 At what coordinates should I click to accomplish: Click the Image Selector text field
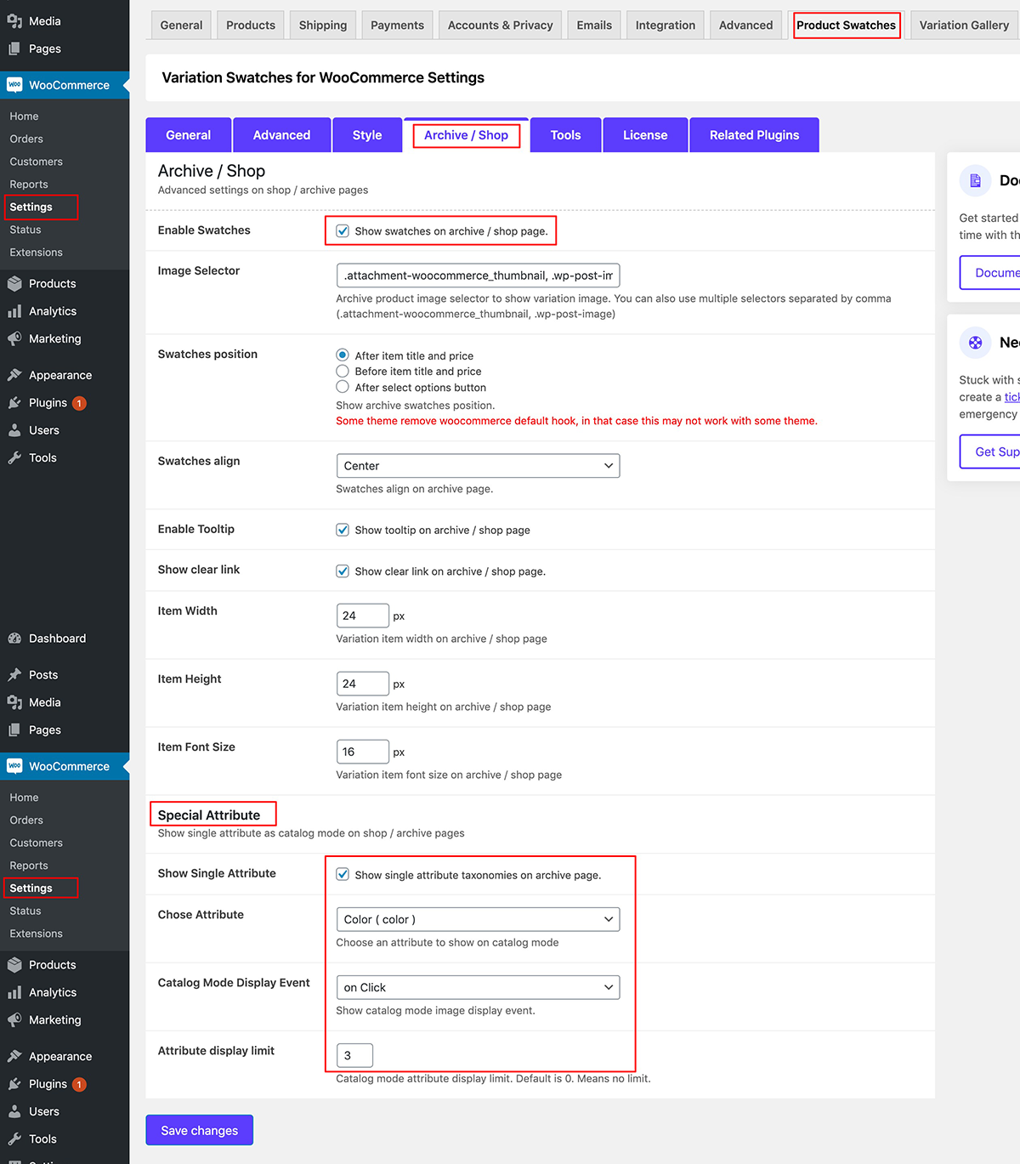[478, 275]
